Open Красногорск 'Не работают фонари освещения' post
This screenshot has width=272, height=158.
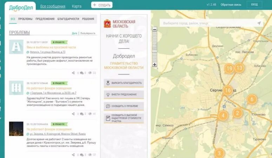click(49, 129)
